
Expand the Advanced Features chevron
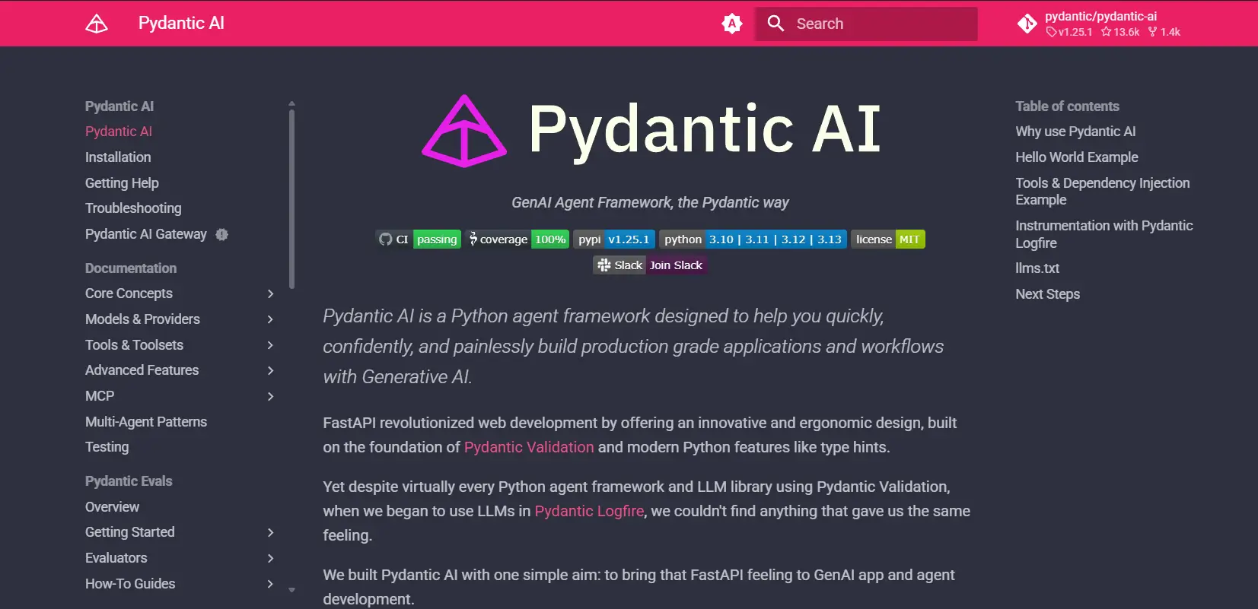pyautogui.click(x=270, y=370)
